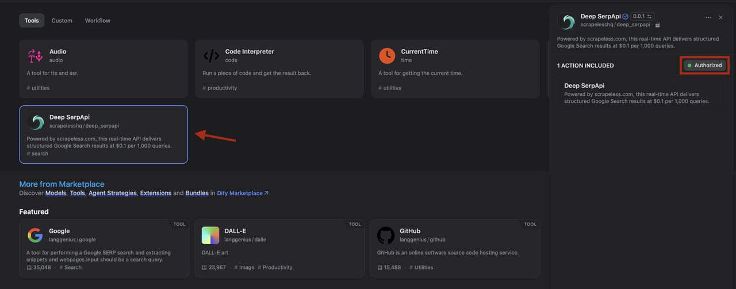Click the Featured section heading
Screen dimensions: 736x289
[34, 212]
